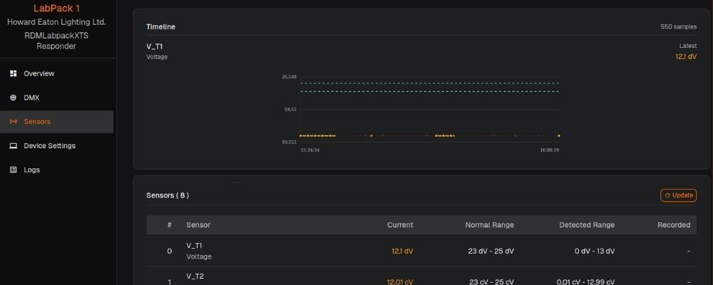Click the Device Settings laptop icon
The image size is (713, 285).
point(13,146)
